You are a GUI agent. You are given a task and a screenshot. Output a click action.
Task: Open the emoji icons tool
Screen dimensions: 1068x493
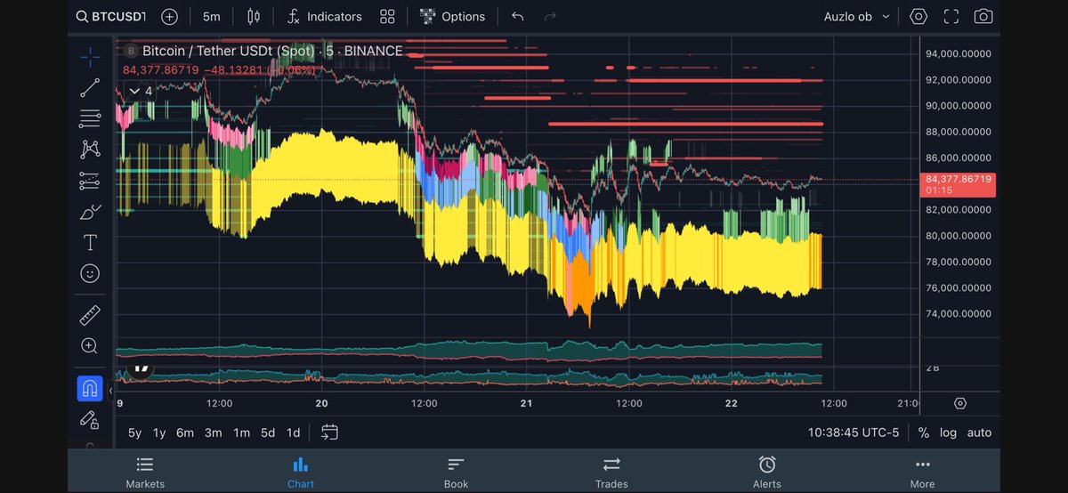tap(90, 273)
